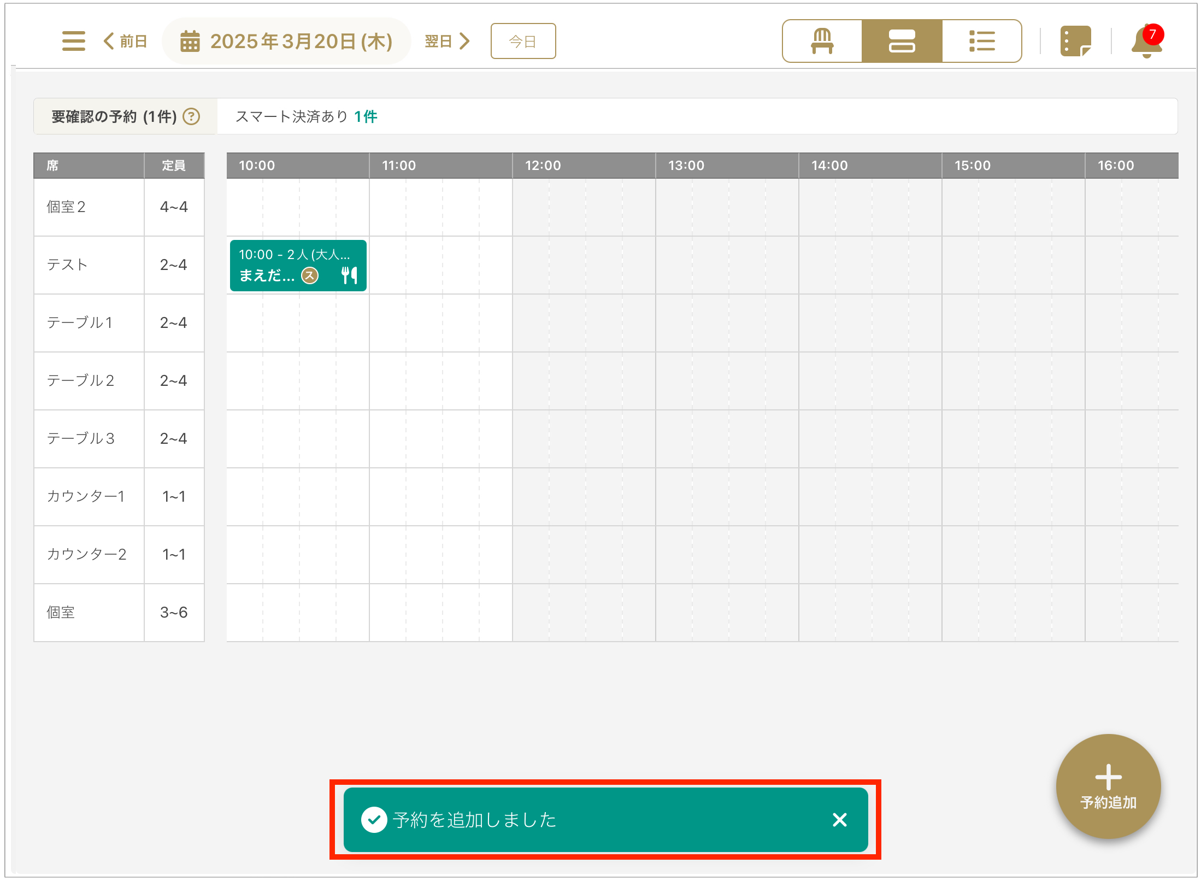This screenshot has width=1201, height=881.
Task: Click help icon beside 要確認の予約
Action: (x=191, y=116)
